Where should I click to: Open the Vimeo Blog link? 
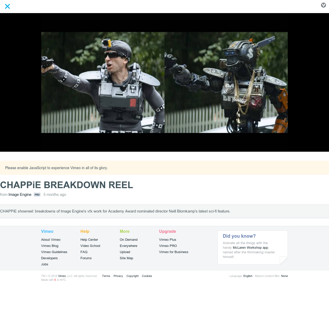(x=50, y=246)
